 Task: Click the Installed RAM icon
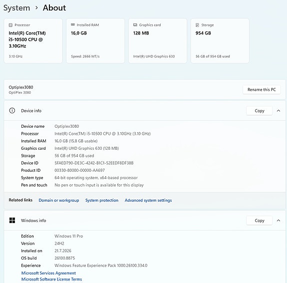(73, 25)
